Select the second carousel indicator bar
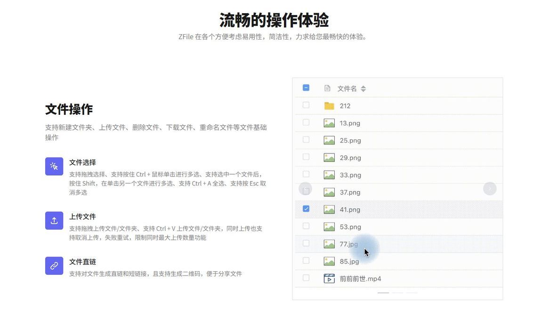Screen dimensions: 549x320 tap(398, 293)
